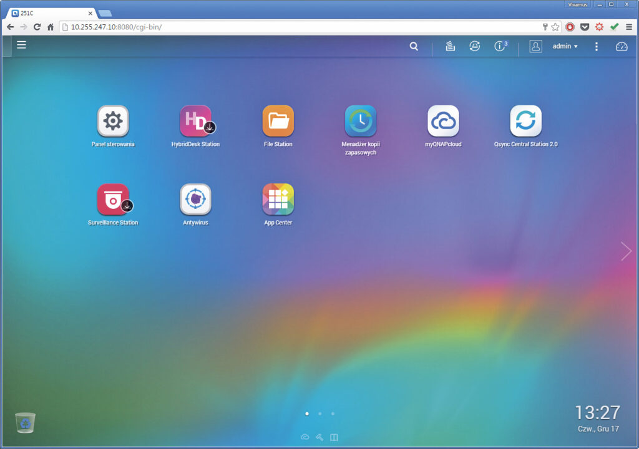Image resolution: width=639 pixels, height=449 pixels.
Task: Open the hamburger main menu
Action: pyautogui.click(x=21, y=45)
